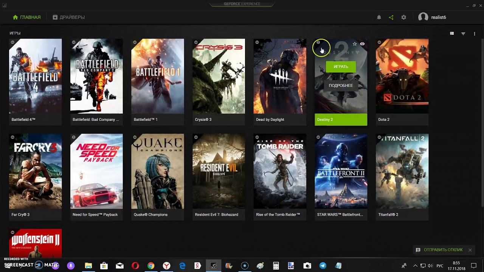
Task: Open the notifications bell
Action: [x=379, y=17]
